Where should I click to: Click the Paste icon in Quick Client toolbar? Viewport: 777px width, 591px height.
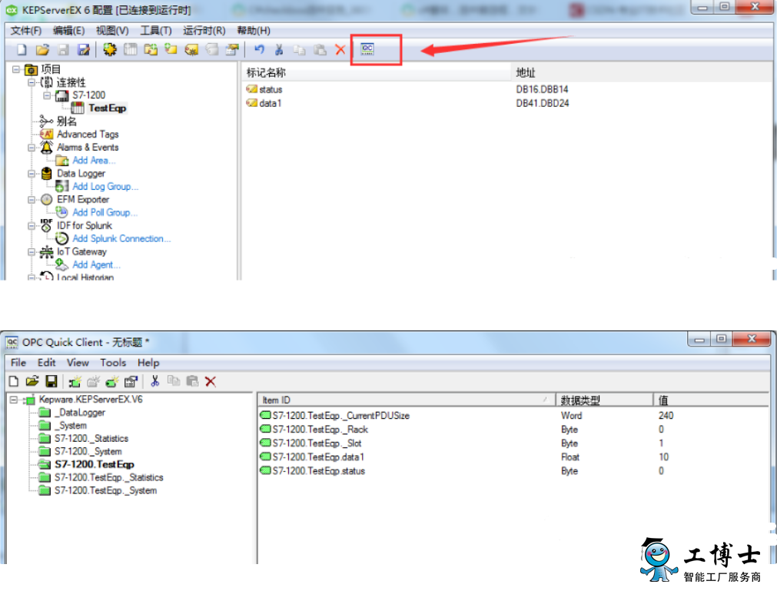192,381
